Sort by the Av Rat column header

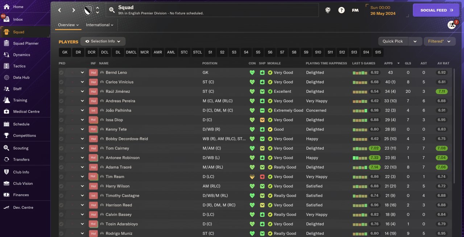pos(443,63)
